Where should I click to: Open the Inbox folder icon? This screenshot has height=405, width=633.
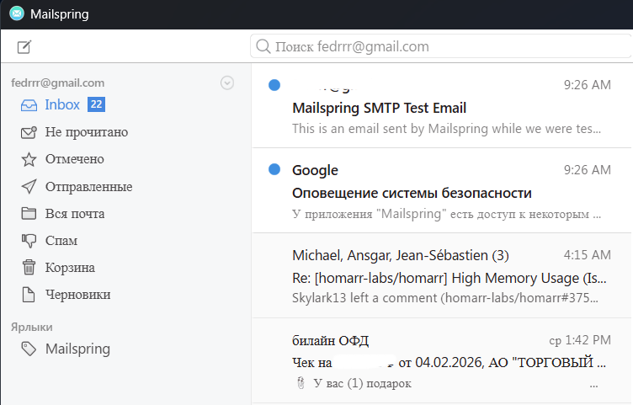click(x=29, y=105)
